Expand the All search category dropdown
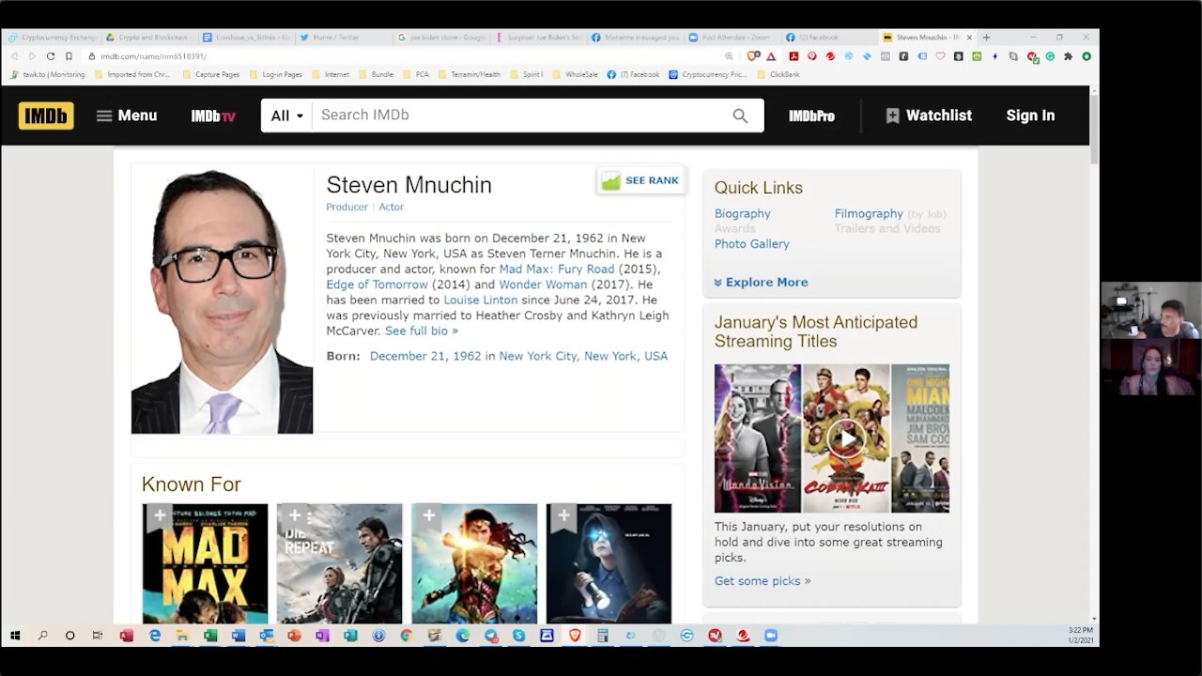The width and height of the screenshot is (1202, 676). coord(287,115)
